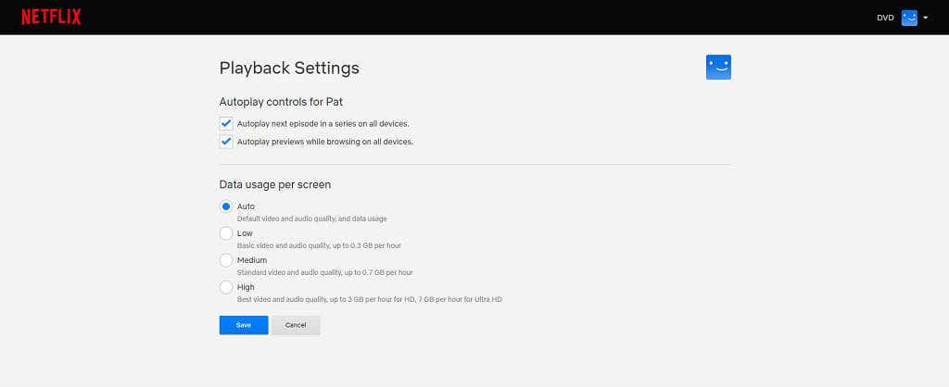Open the account dropdown arrow

[925, 18]
